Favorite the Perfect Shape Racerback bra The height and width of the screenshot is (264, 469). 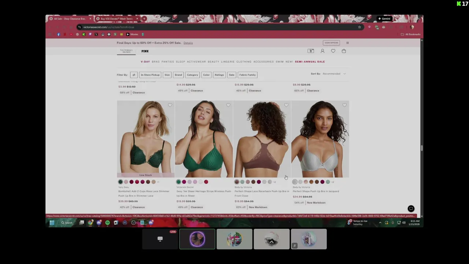coord(286,105)
